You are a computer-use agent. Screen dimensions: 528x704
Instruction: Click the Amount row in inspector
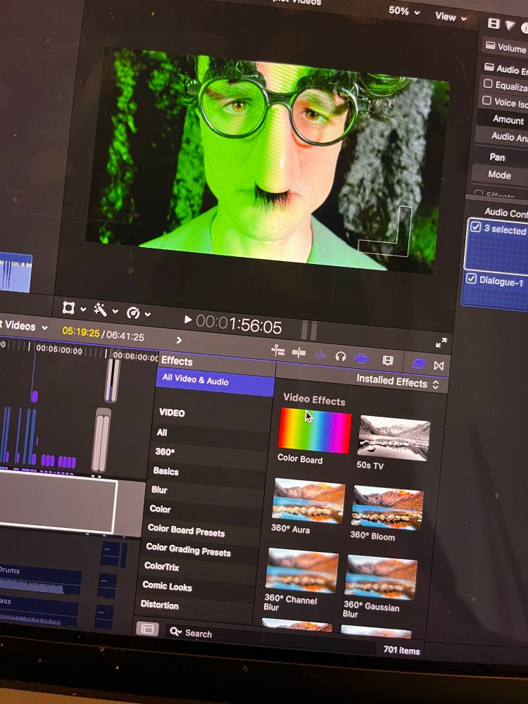pos(503,119)
